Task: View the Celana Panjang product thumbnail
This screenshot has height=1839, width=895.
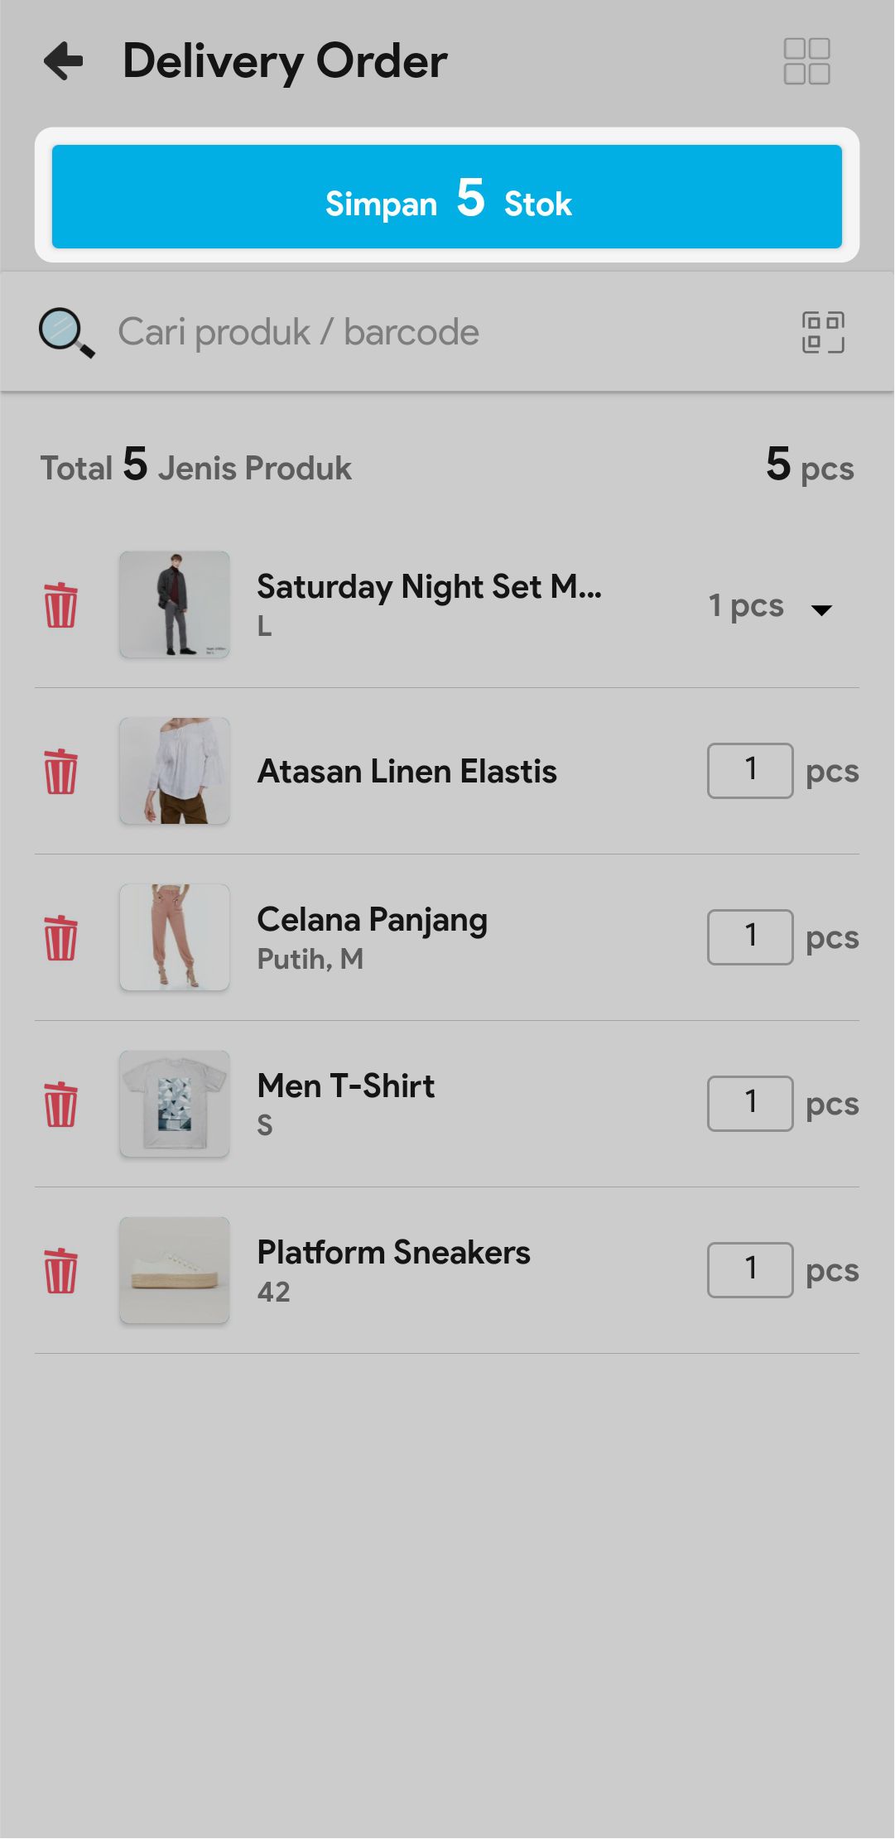Action: [175, 937]
